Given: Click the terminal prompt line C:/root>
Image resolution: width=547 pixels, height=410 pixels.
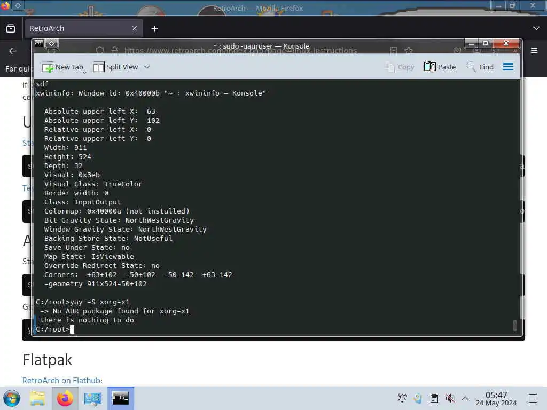Looking at the screenshot, I should pyautogui.click(x=52, y=329).
